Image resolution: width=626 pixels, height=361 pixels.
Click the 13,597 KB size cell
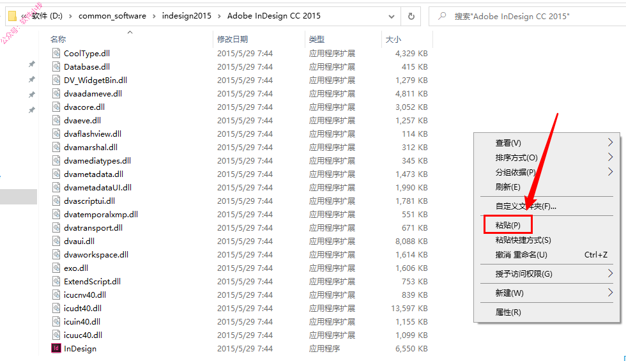[409, 308]
